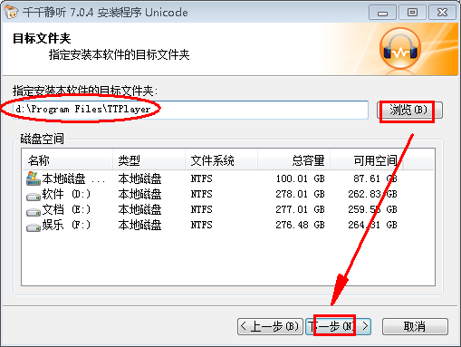461x347 pixels.
Task: Click NTFS in the 文档 (E:) row
Action: tap(201, 209)
